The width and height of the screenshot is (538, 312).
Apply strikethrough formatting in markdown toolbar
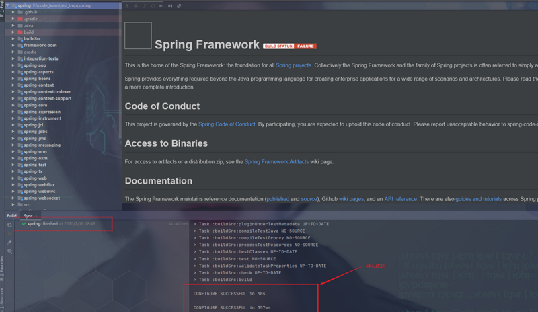(136, 6)
